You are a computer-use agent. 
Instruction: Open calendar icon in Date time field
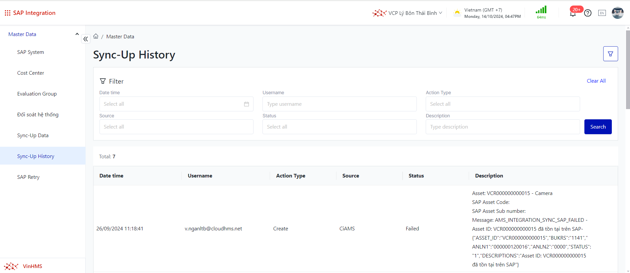(247, 104)
